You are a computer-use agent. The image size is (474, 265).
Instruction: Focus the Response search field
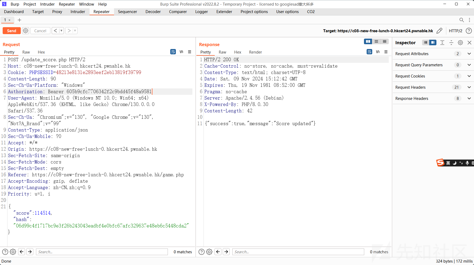tap(298, 252)
